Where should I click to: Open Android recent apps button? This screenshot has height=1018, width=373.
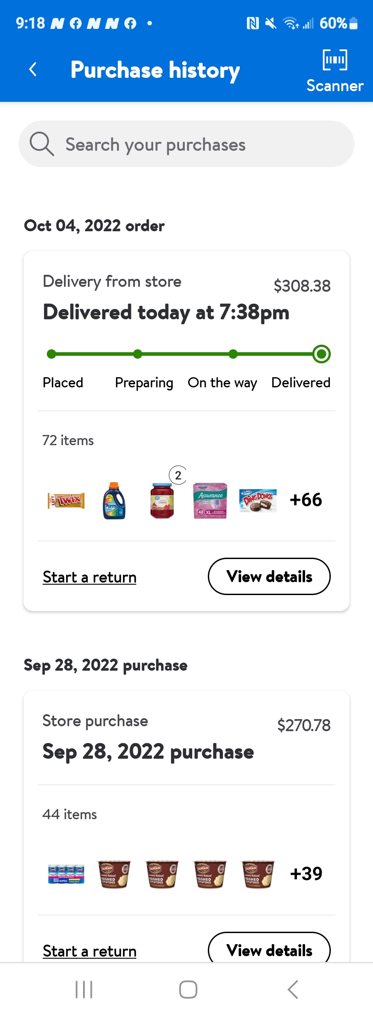tap(84, 990)
